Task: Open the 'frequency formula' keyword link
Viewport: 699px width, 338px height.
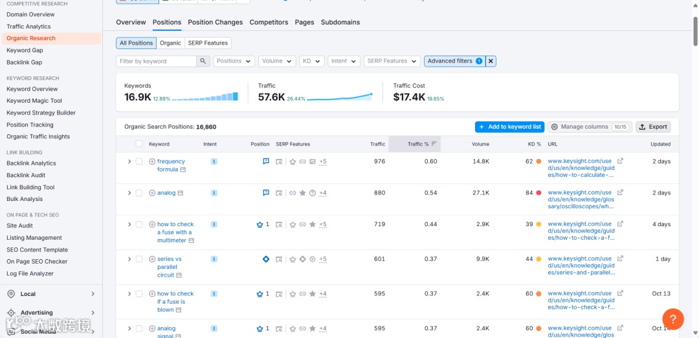Action: pos(171,165)
